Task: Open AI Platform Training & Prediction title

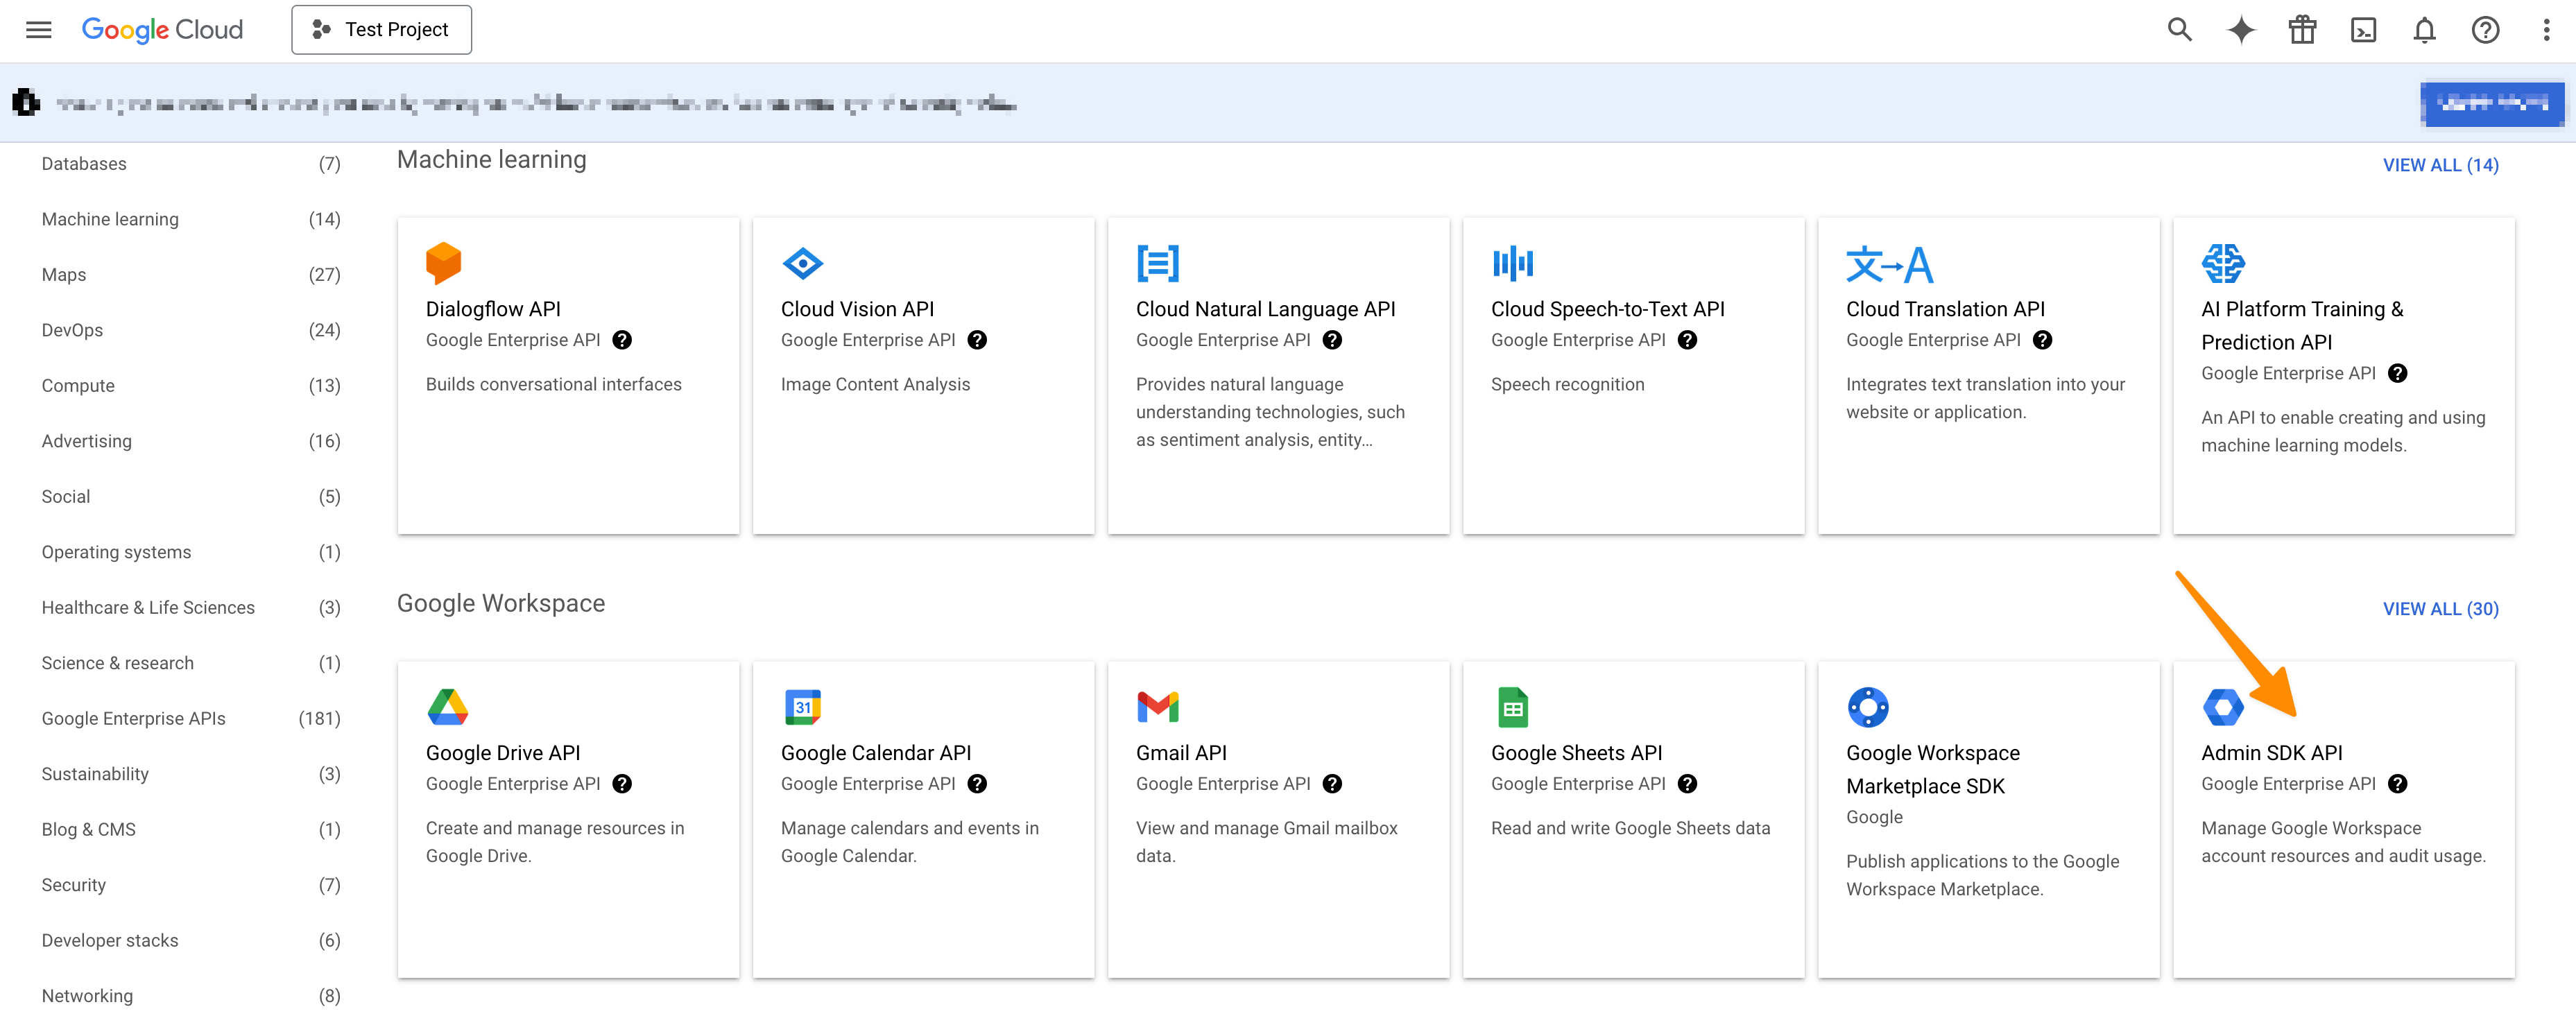Action: click(2302, 325)
